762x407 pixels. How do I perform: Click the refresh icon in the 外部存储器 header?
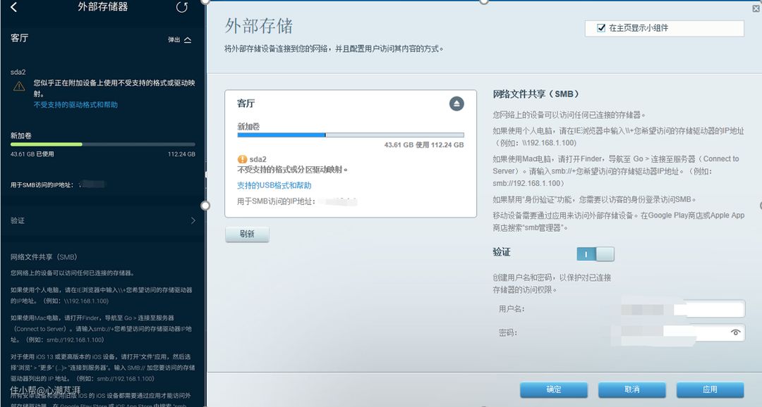(x=182, y=8)
